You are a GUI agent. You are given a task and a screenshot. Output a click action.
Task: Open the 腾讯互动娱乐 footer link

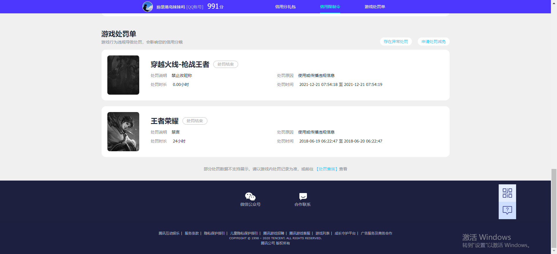tap(169, 233)
